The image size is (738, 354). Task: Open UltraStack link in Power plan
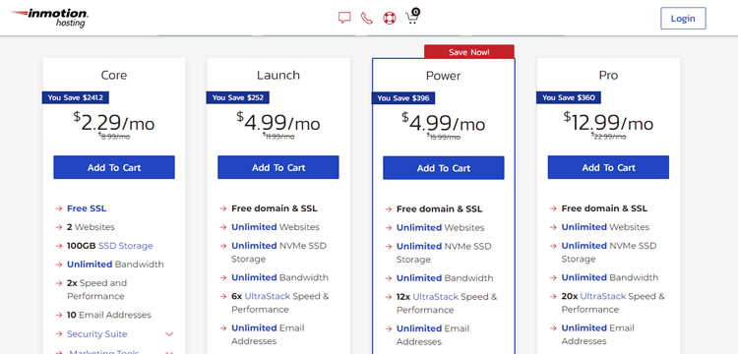[x=435, y=297]
